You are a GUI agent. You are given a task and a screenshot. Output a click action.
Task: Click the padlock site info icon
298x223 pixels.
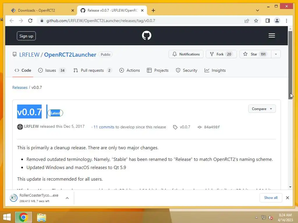coord(42,21)
